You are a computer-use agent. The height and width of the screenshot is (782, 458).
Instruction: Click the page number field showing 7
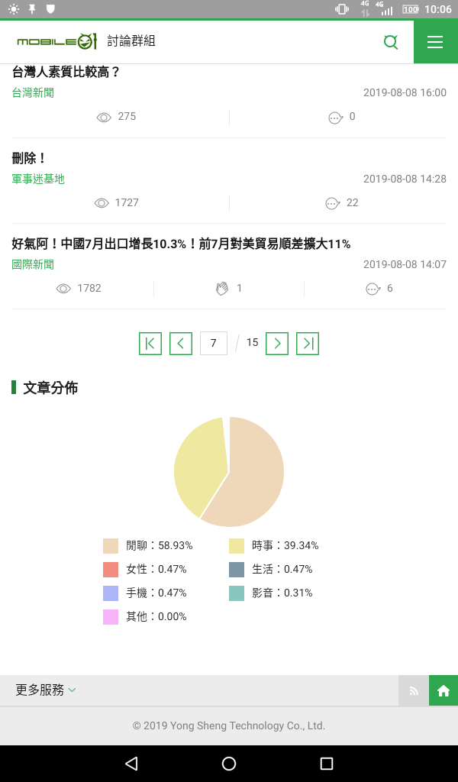(214, 343)
